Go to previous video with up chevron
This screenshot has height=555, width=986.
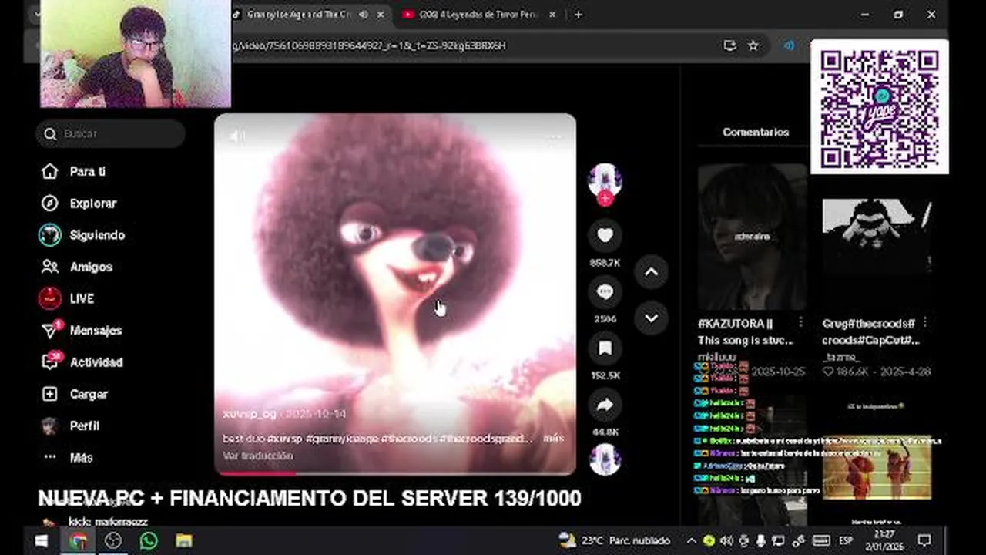[x=651, y=272]
